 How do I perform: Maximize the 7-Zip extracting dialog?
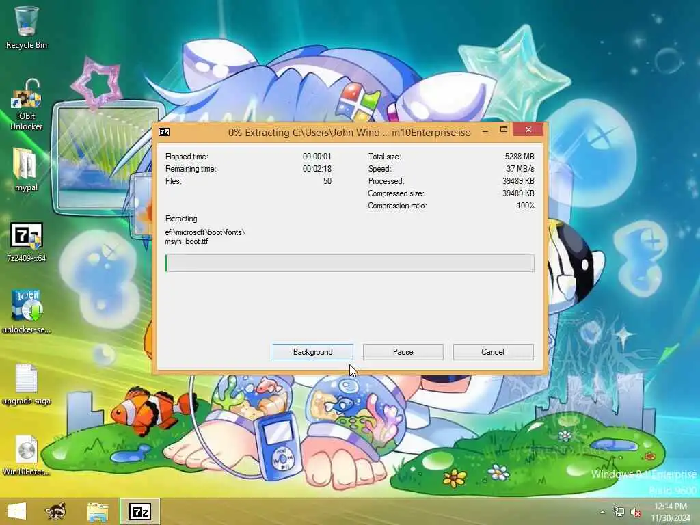click(504, 130)
